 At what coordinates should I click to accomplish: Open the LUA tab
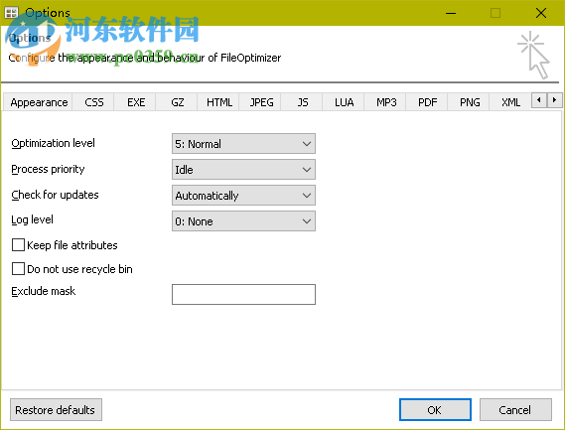coord(344,102)
